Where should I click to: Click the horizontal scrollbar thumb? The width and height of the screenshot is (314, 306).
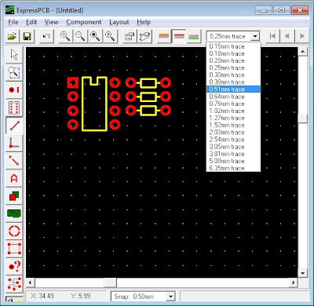pyautogui.click(x=110, y=282)
